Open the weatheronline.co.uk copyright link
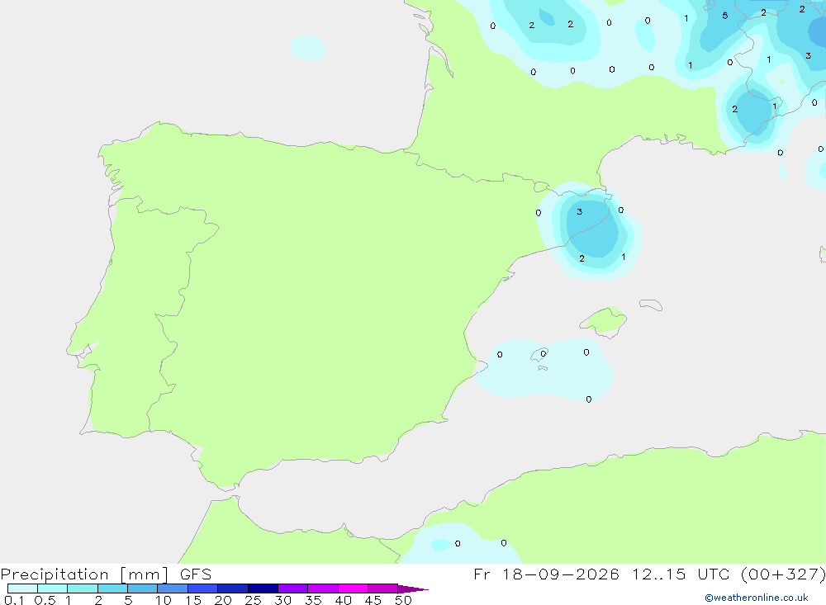This screenshot has width=826, height=605. coord(757,598)
